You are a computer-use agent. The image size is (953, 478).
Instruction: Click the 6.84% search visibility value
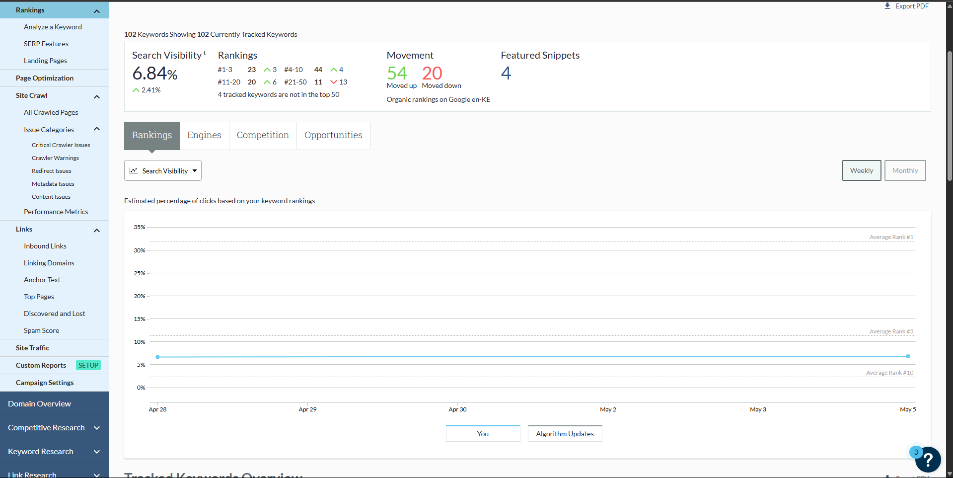[155, 74]
